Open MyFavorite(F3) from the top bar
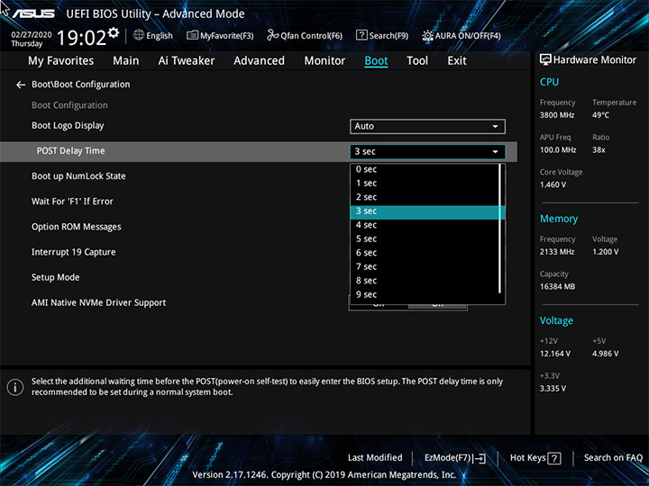This screenshot has height=486, width=649. click(x=220, y=35)
